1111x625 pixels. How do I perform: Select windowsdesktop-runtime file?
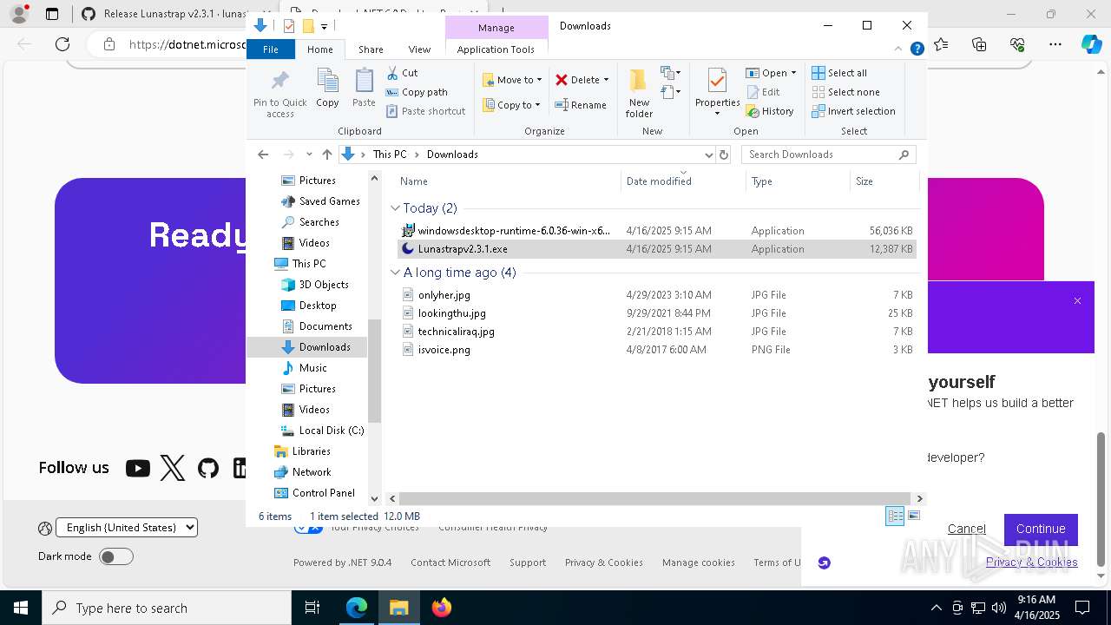tap(657, 231)
